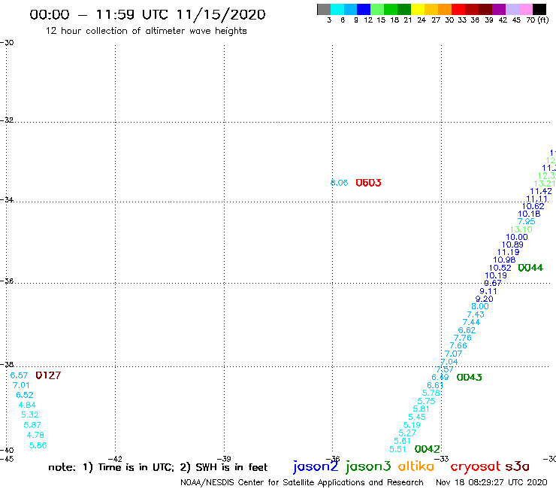Select the 5.32 wave height value

(30, 415)
